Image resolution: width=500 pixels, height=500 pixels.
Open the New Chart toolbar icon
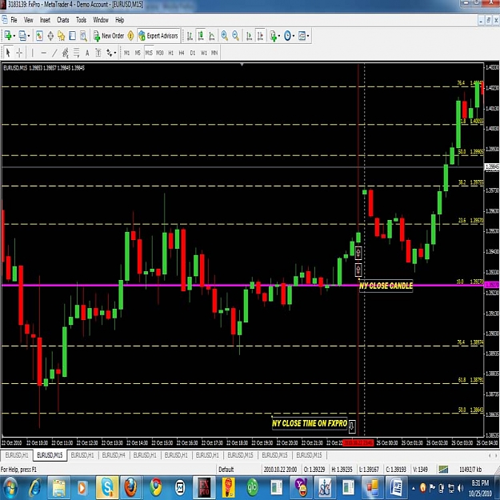pos(8,36)
